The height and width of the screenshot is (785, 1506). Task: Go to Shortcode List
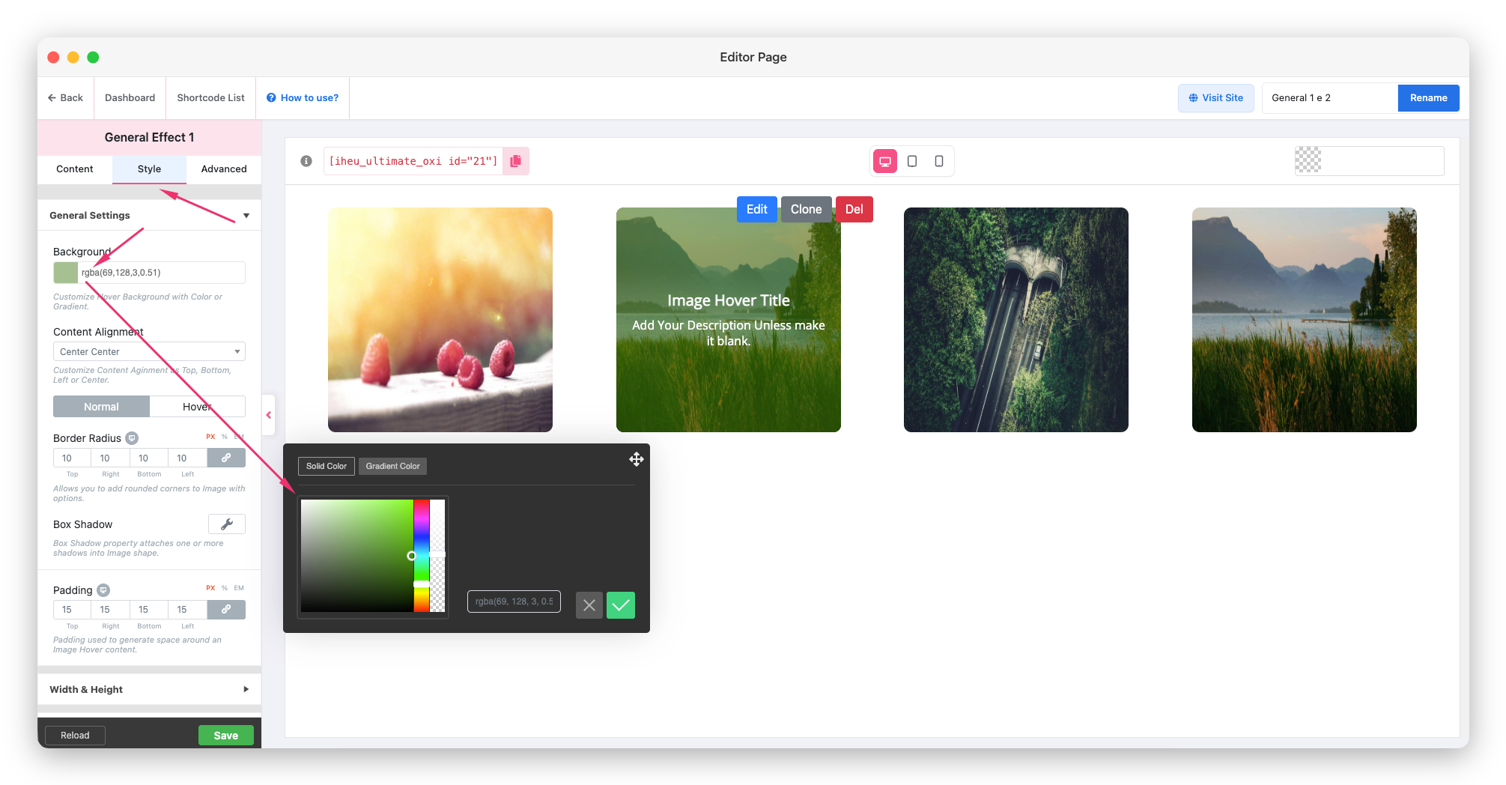(x=211, y=98)
